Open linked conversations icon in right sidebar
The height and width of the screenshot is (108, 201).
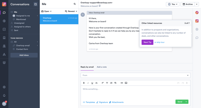pos(197,38)
